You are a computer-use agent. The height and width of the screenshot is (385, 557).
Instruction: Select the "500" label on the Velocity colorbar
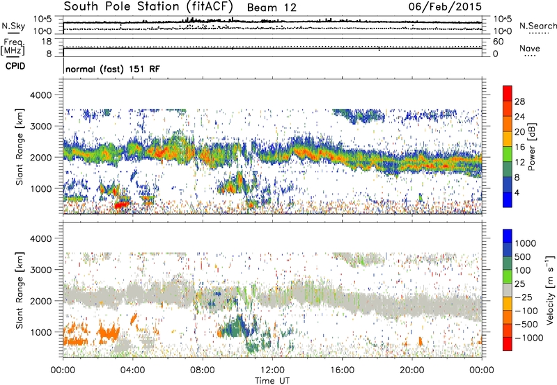tap(523, 257)
